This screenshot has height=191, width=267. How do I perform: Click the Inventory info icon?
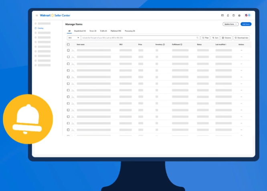164,44
